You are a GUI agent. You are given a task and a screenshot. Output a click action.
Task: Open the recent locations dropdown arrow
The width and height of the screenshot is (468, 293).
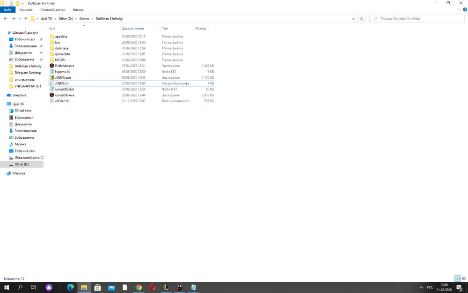click(20, 19)
